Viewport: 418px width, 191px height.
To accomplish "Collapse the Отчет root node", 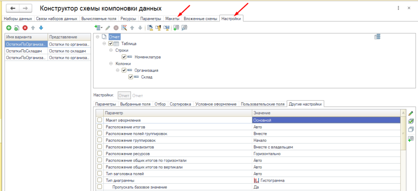I will pyautogui.click(x=97, y=37).
